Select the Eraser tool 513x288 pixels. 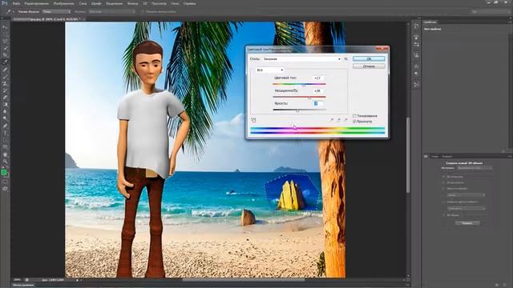pos(5,98)
